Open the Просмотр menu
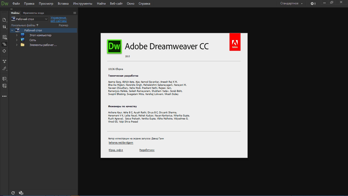 (x=46, y=4)
